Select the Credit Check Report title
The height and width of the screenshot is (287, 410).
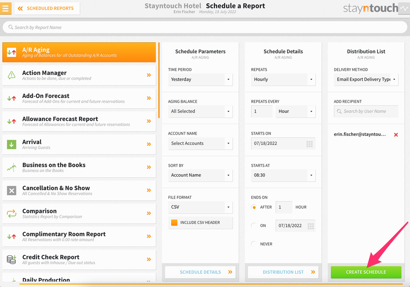click(51, 257)
